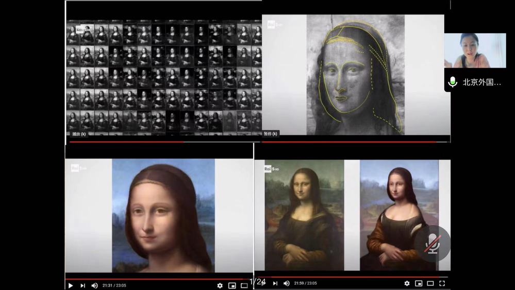Enter fullscreen in the 21:59 player
Image resolution: width=515 pixels, height=290 pixels.
pos(442,283)
